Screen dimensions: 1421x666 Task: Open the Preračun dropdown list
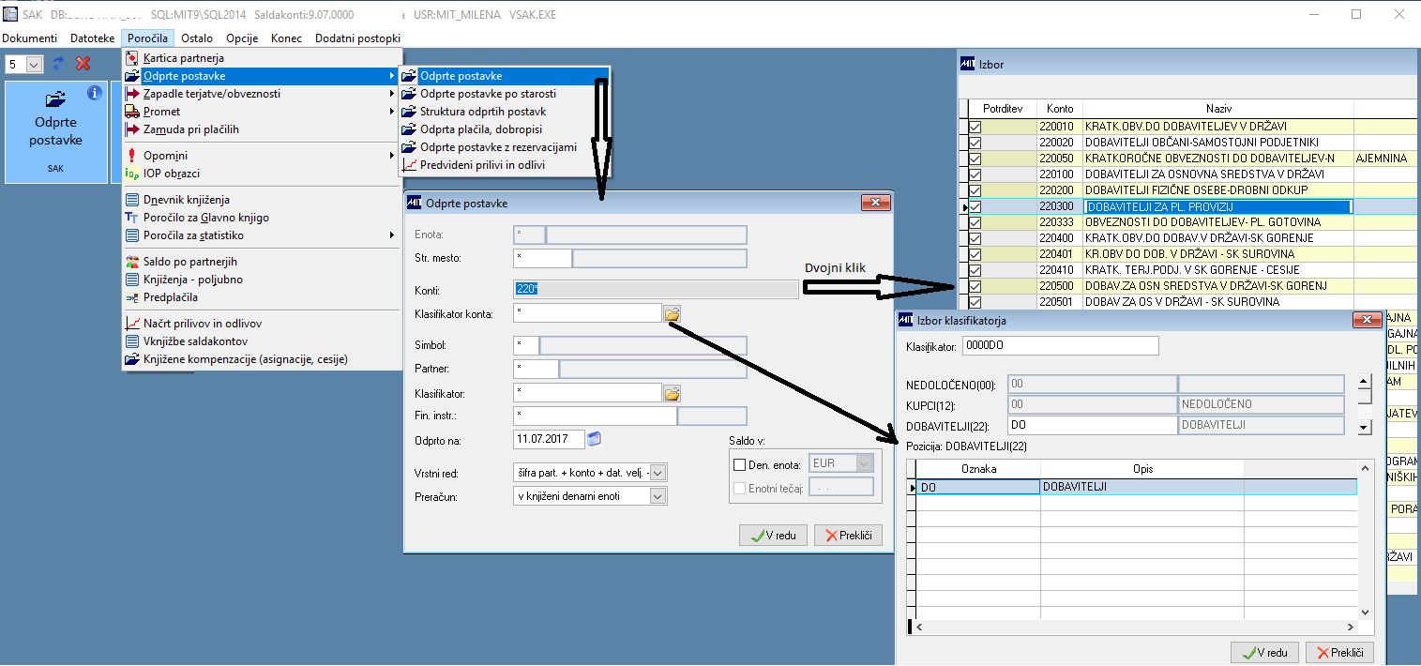click(658, 496)
